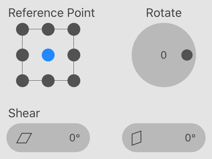Click the Rotate label above the dial
This screenshot has height=159, width=212.
click(x=164, y=13)
